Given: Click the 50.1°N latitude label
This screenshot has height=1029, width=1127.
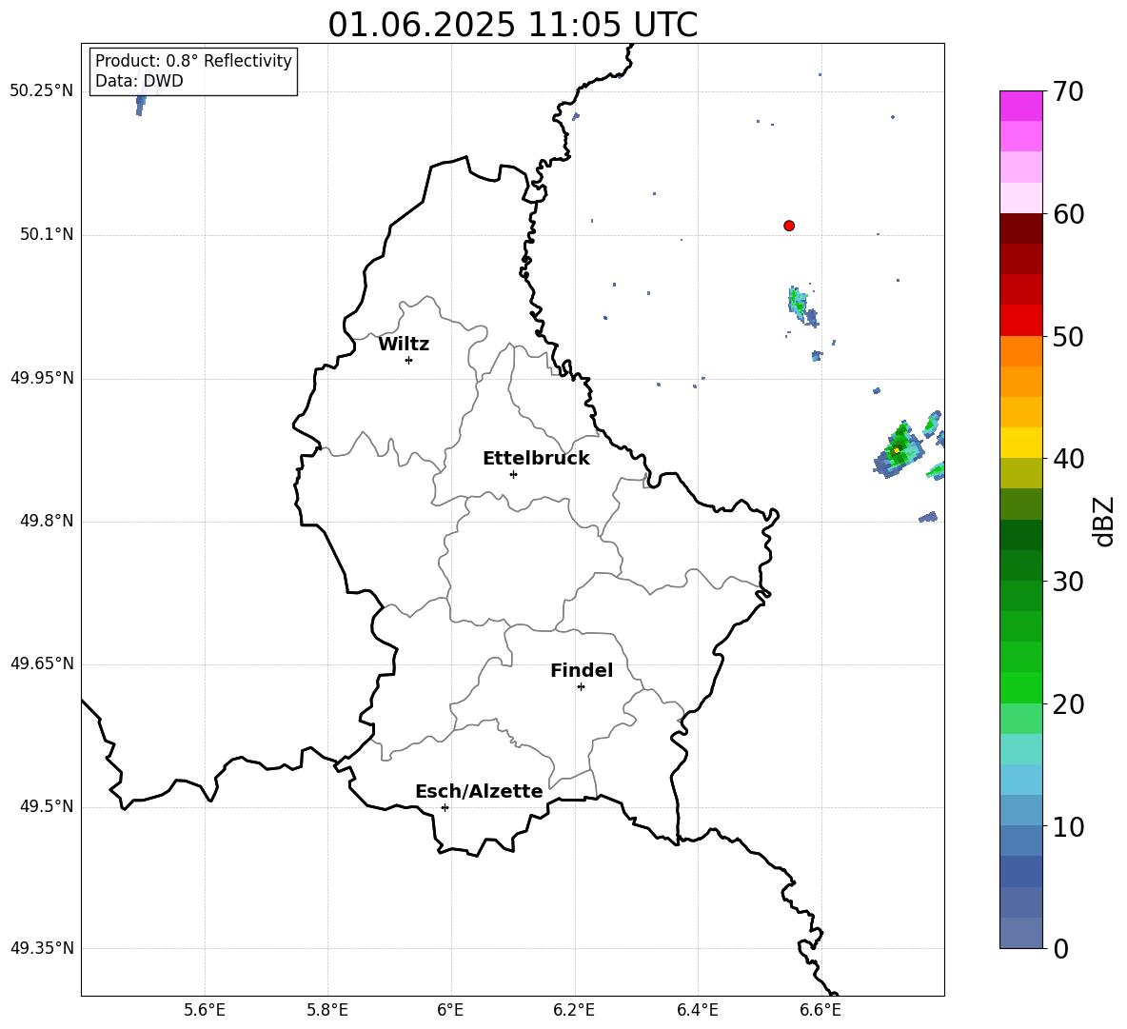Looking at the screenshot, I should pyautogui.click(x=47, y=235).
